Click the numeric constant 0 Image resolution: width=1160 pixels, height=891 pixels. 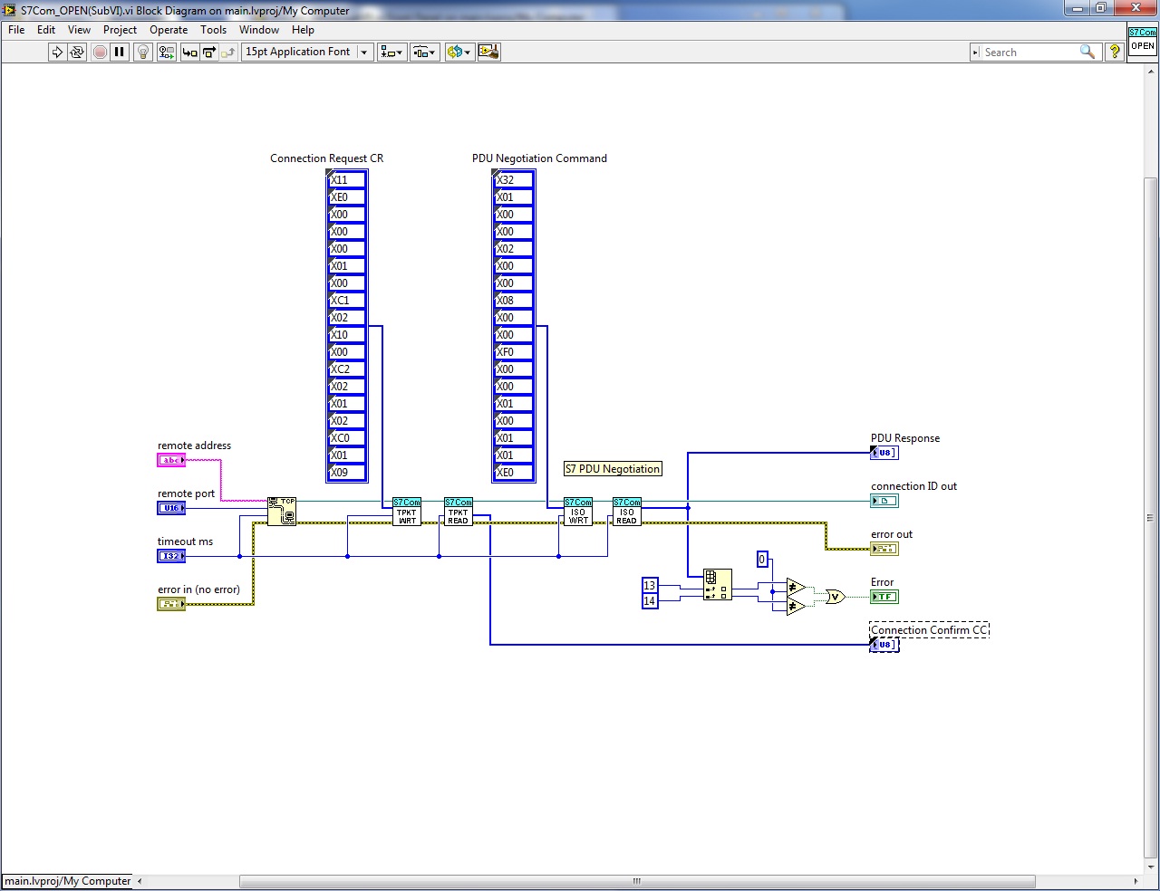point(762,560)
